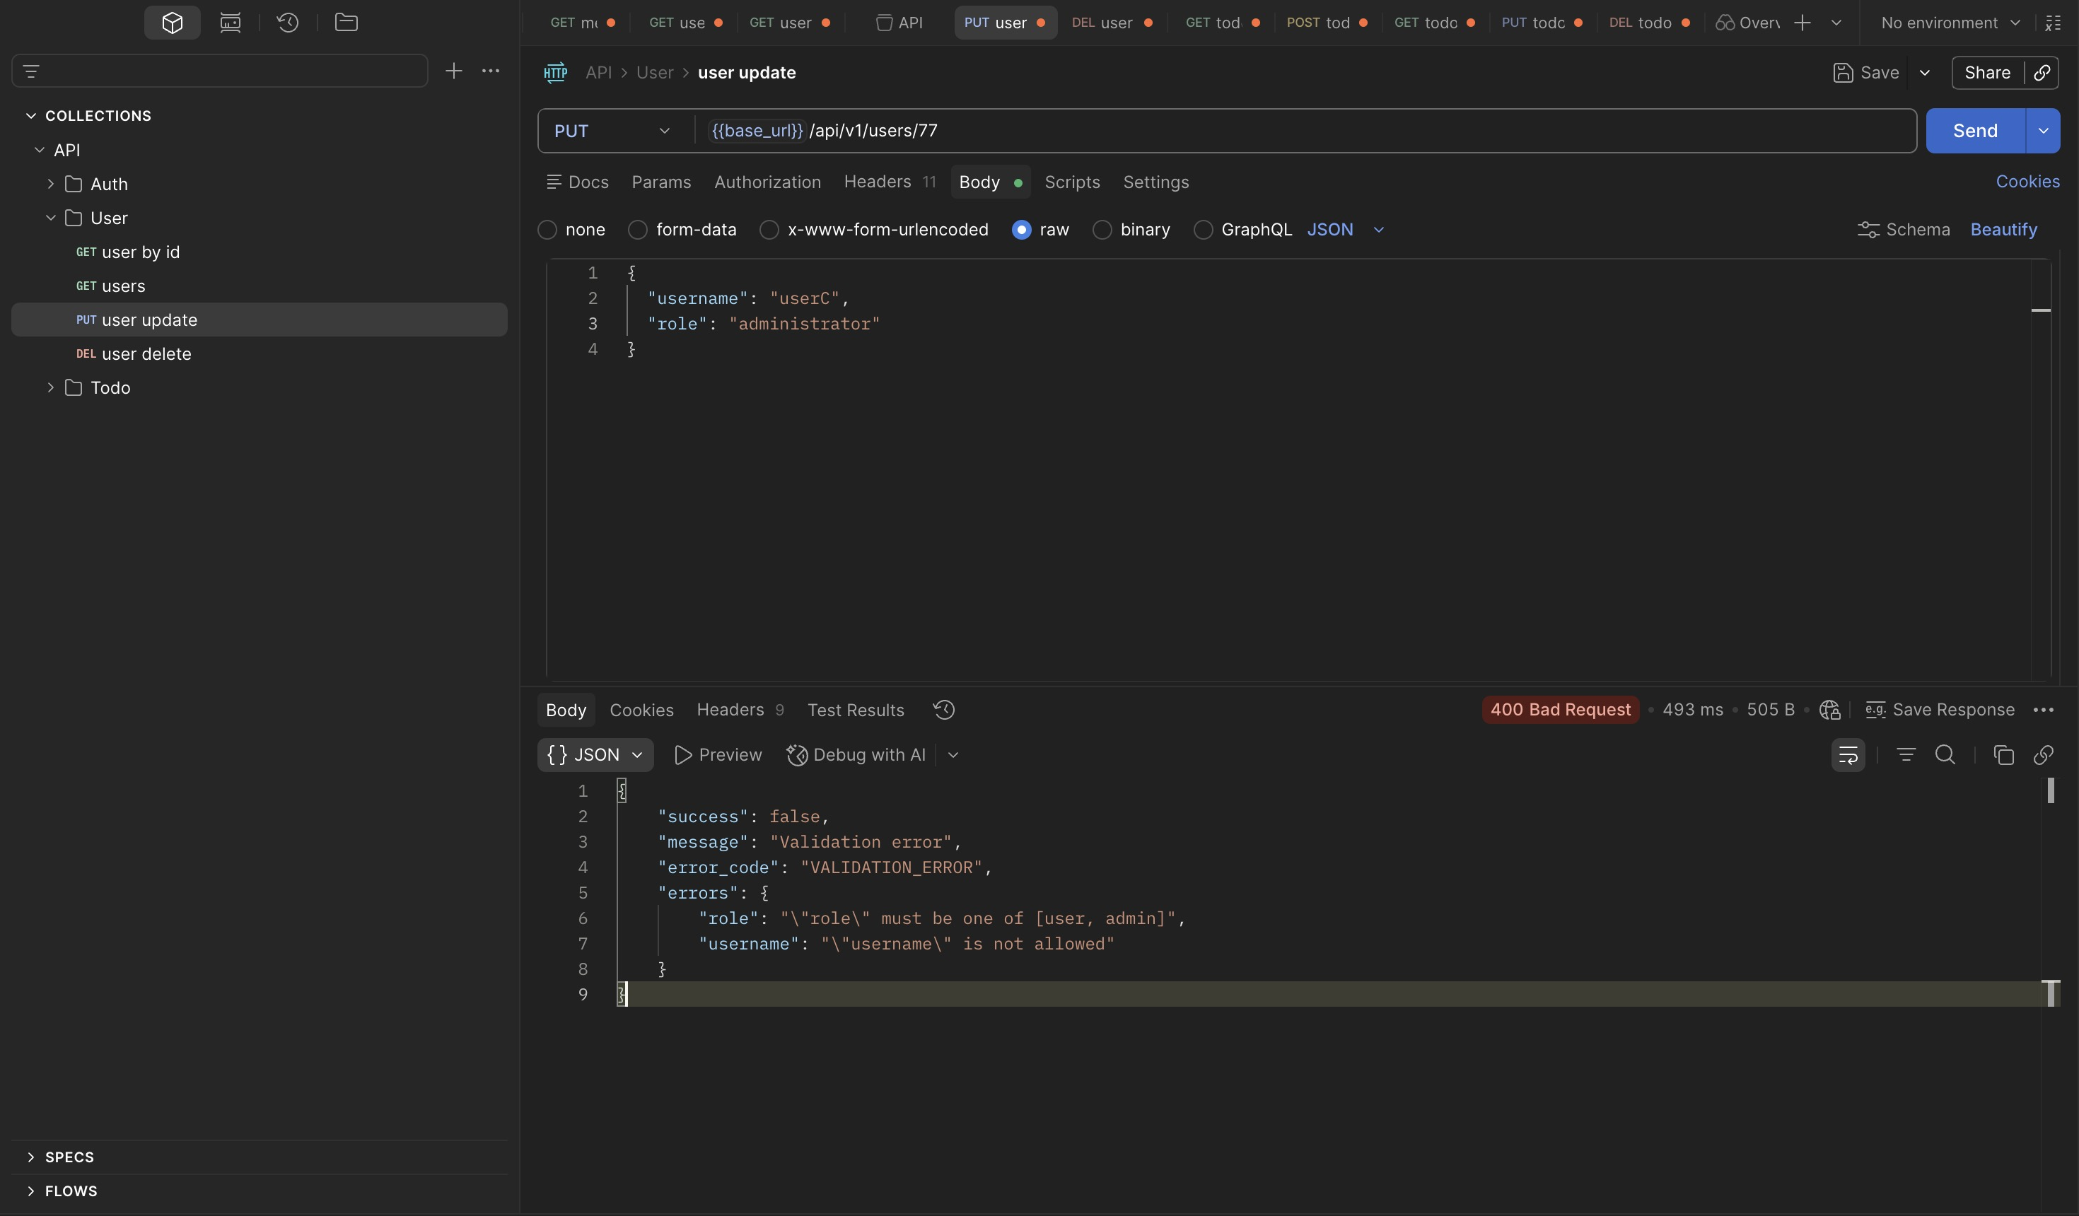Switch to the Scripts tab

[1073, 182]
